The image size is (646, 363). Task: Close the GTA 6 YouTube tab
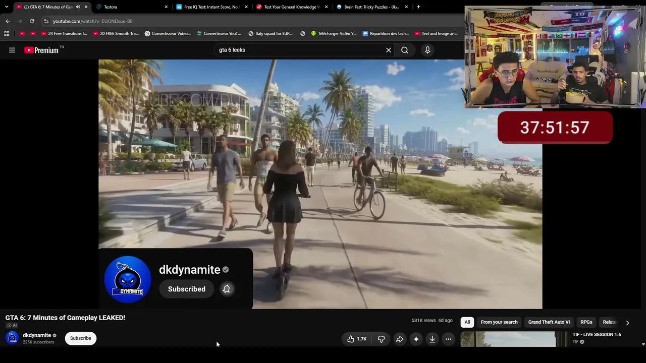pyautogui.click(x=86, y=7)
